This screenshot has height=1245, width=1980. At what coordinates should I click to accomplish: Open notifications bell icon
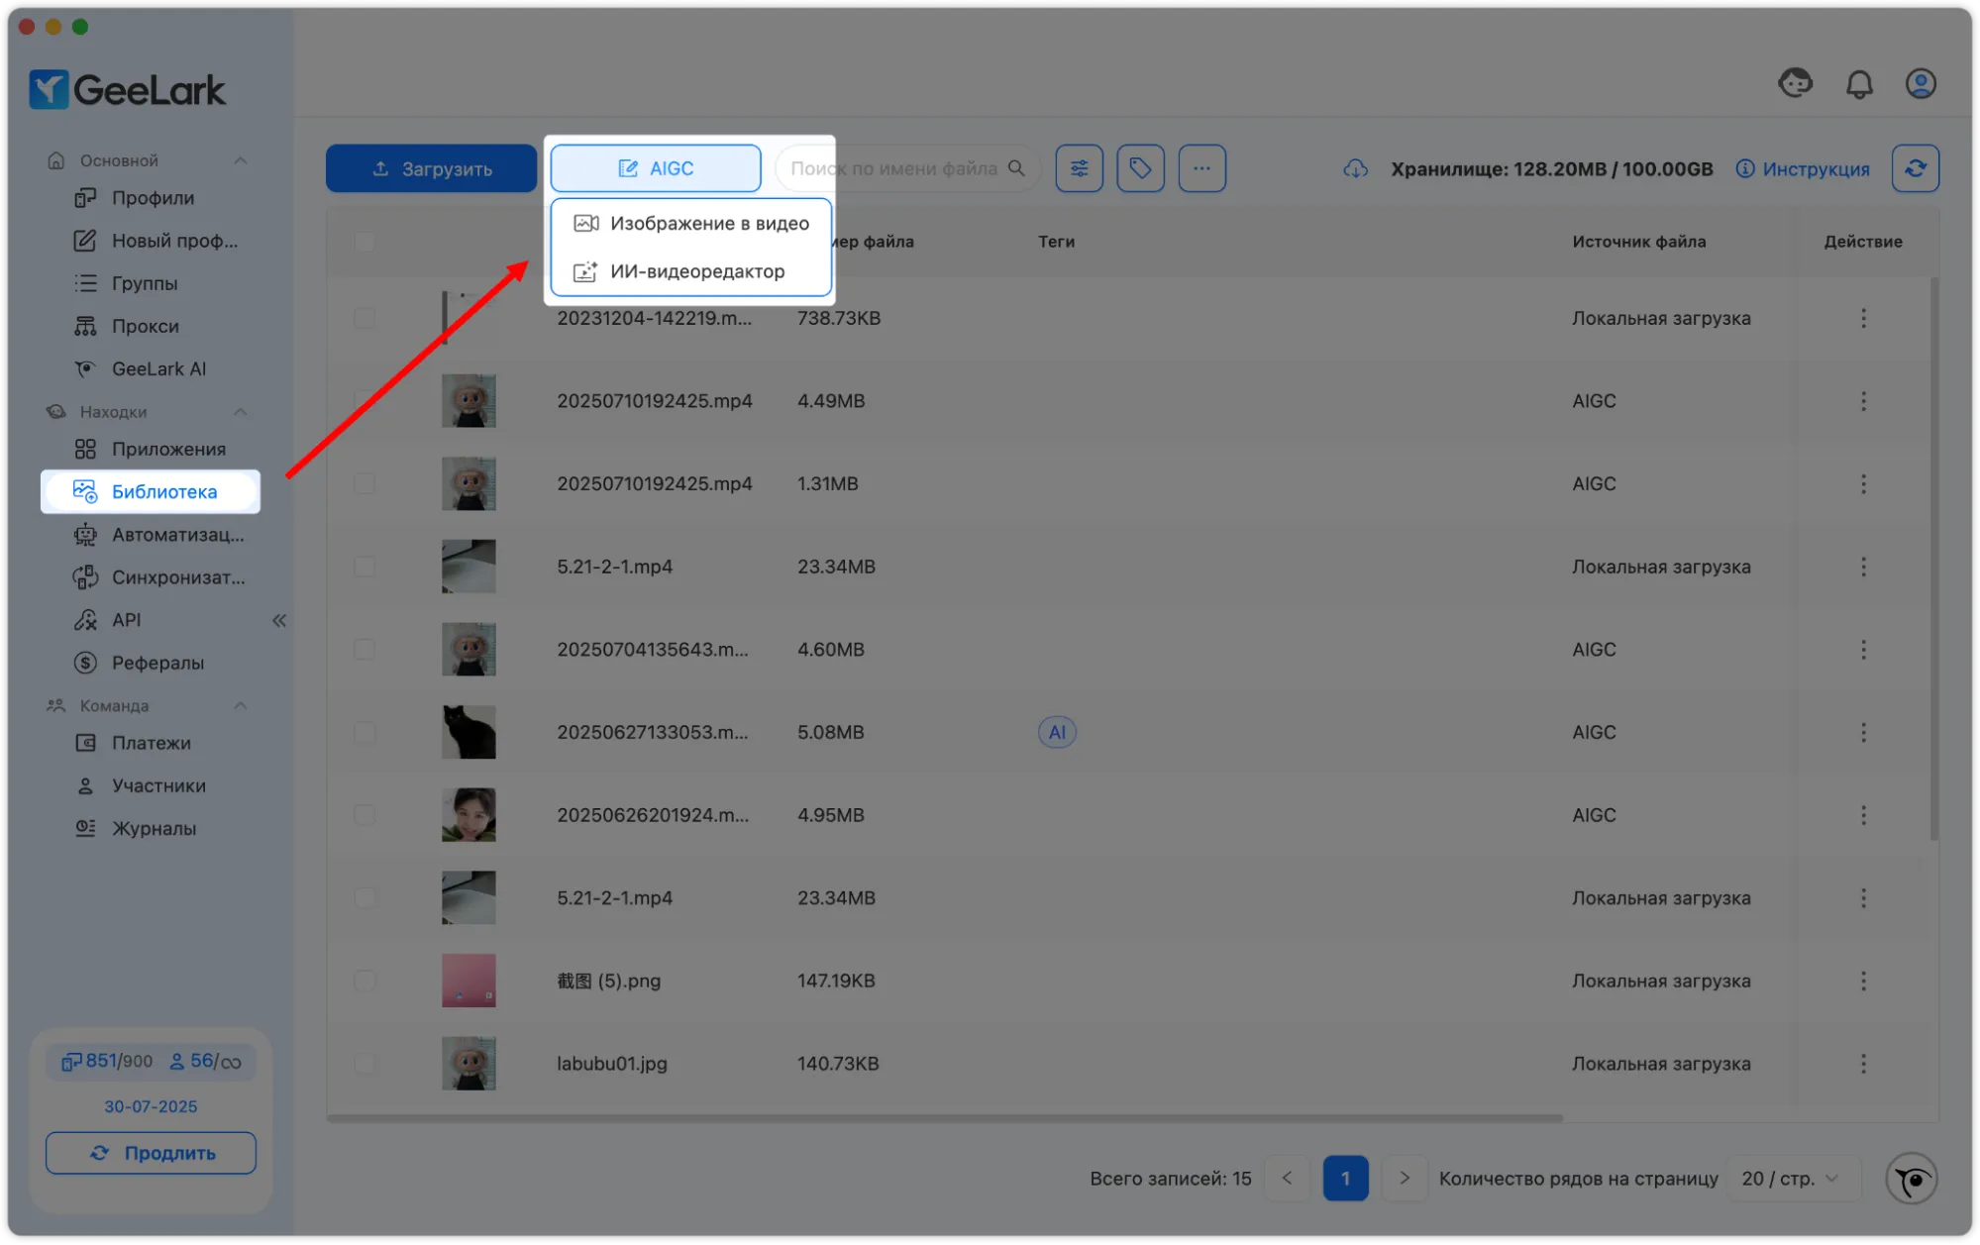[1859, 84]
